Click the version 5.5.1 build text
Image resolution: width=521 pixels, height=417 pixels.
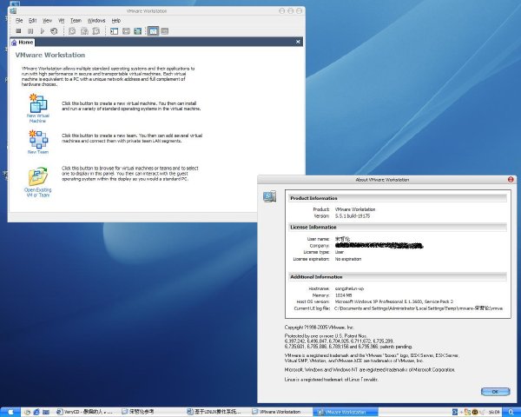point(353,216)
